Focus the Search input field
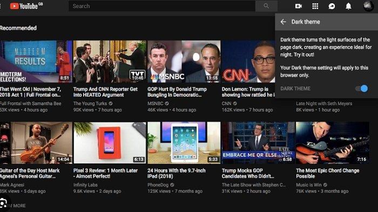378x212 pixels. tap(162, 6)
